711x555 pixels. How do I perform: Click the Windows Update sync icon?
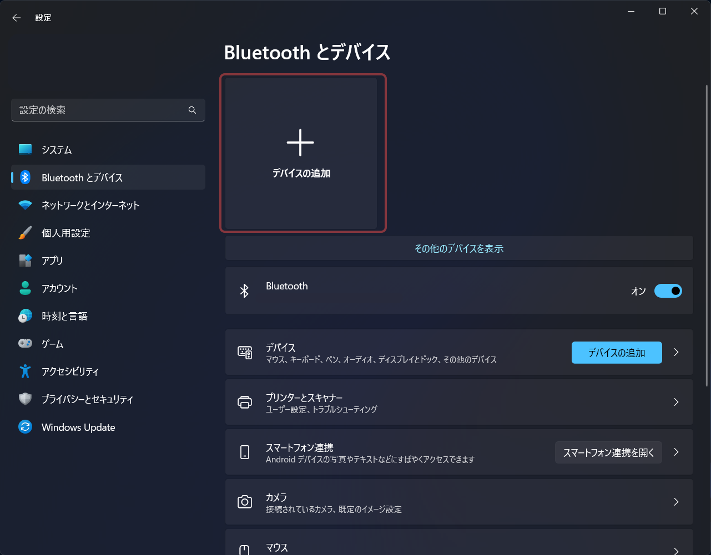pyautogui.click(x=25, y=427)
